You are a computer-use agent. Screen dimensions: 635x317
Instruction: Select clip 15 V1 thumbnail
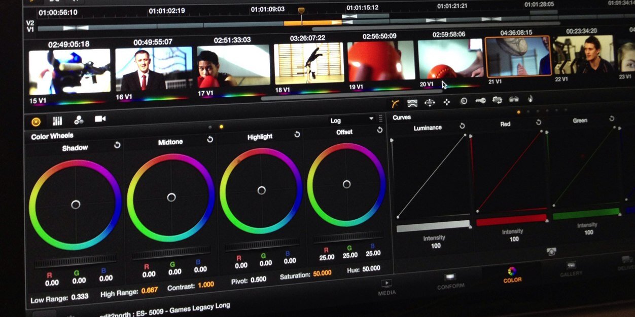tap(69, 71)
